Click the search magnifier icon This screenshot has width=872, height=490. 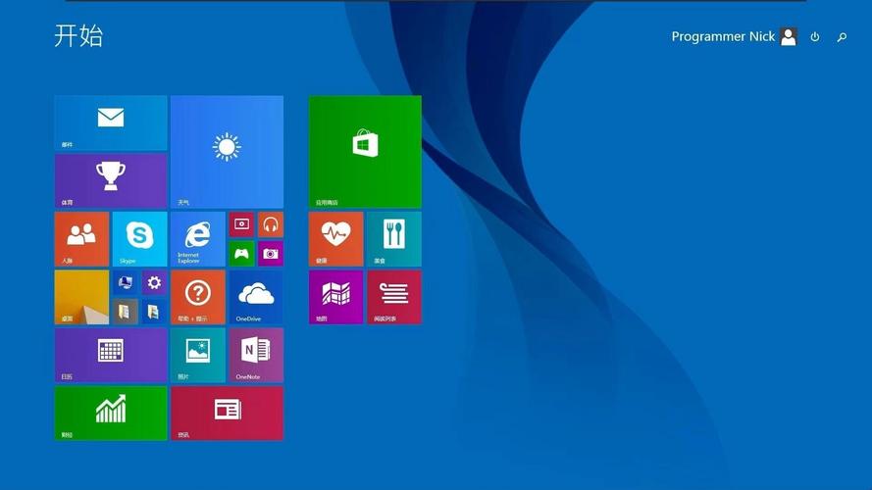tap(842, 37)
